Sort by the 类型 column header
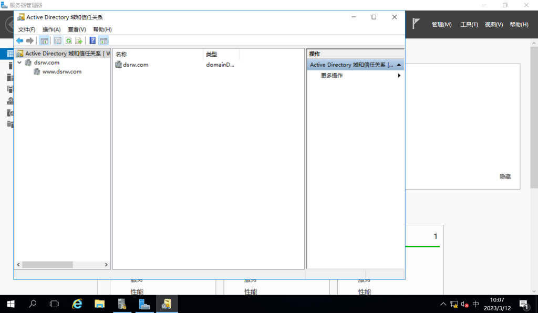The image size is (538, 313). click(221, 54)
